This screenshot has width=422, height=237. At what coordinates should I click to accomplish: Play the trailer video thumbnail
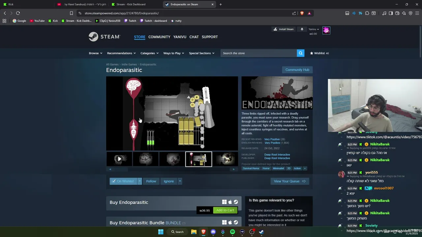119,159
